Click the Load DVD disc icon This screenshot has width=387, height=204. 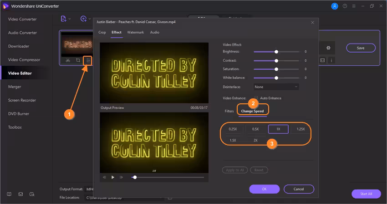(x=83, y=19)
